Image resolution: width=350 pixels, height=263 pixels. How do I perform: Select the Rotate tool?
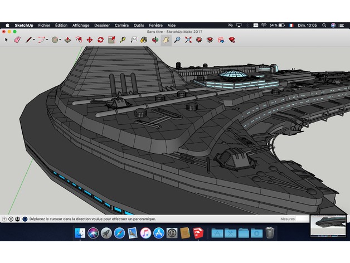click(x=101, y=40)
